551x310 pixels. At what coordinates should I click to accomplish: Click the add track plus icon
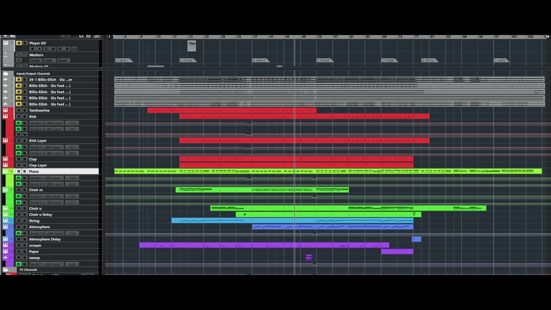click(5, 36)
